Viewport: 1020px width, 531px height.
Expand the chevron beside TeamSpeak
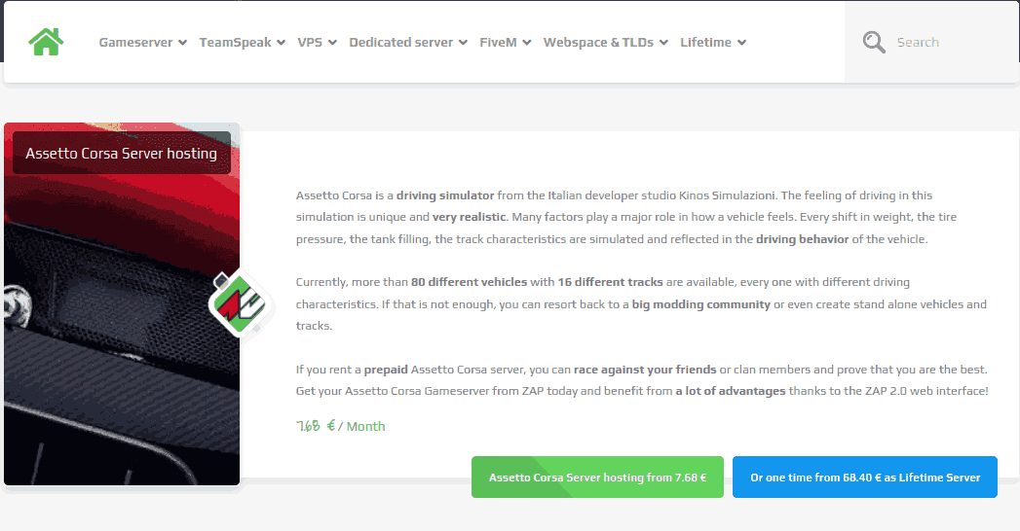281,43
